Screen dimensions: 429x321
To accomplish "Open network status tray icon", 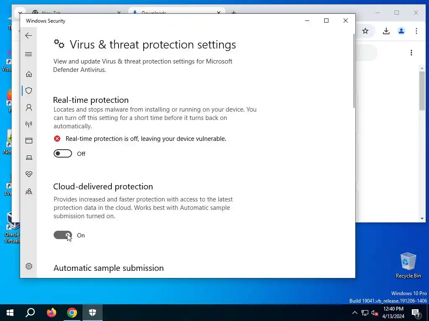I will [365, 313].
